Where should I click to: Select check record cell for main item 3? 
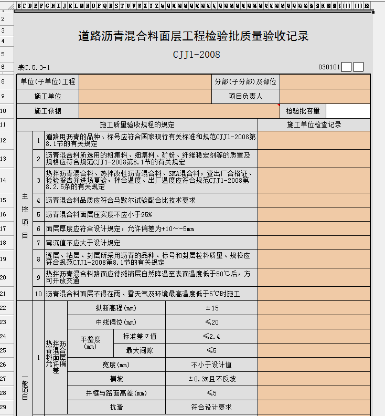tap(314, 180)
